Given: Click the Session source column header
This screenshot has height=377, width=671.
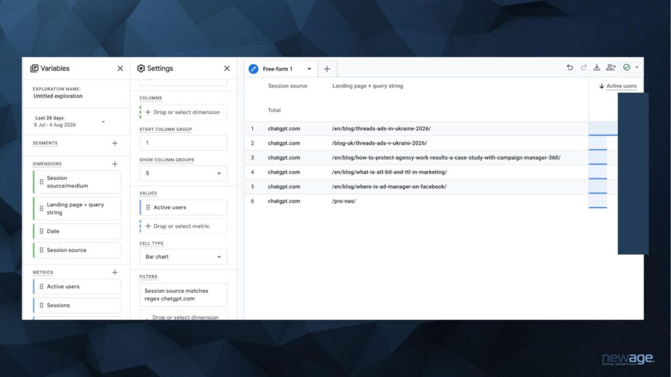Looking at the screenshot, I should click(x=288, y=86).
